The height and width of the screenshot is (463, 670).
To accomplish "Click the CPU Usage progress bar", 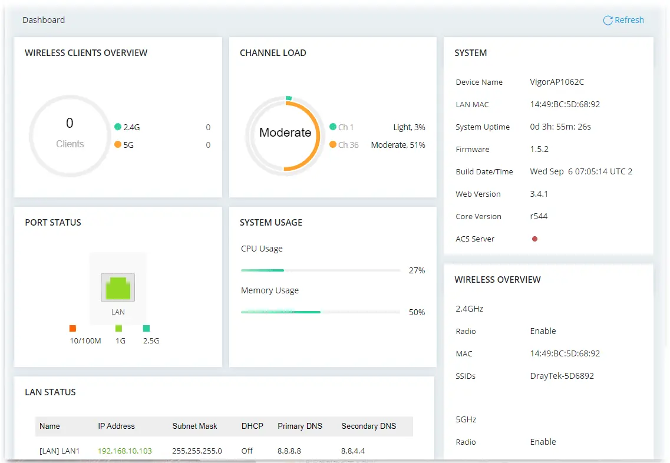I will point(321,270).
